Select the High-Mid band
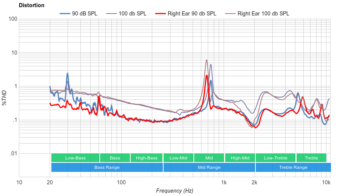 (x=240, y=158)
